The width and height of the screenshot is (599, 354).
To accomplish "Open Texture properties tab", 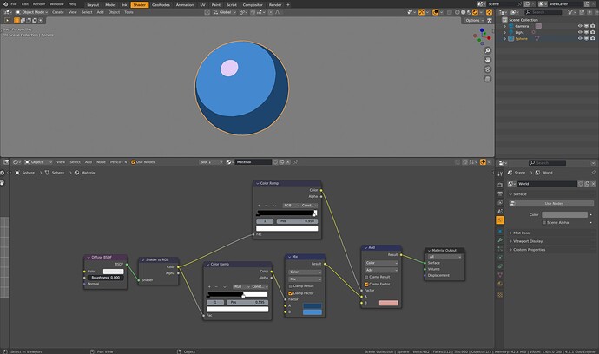I will [500, 295].
